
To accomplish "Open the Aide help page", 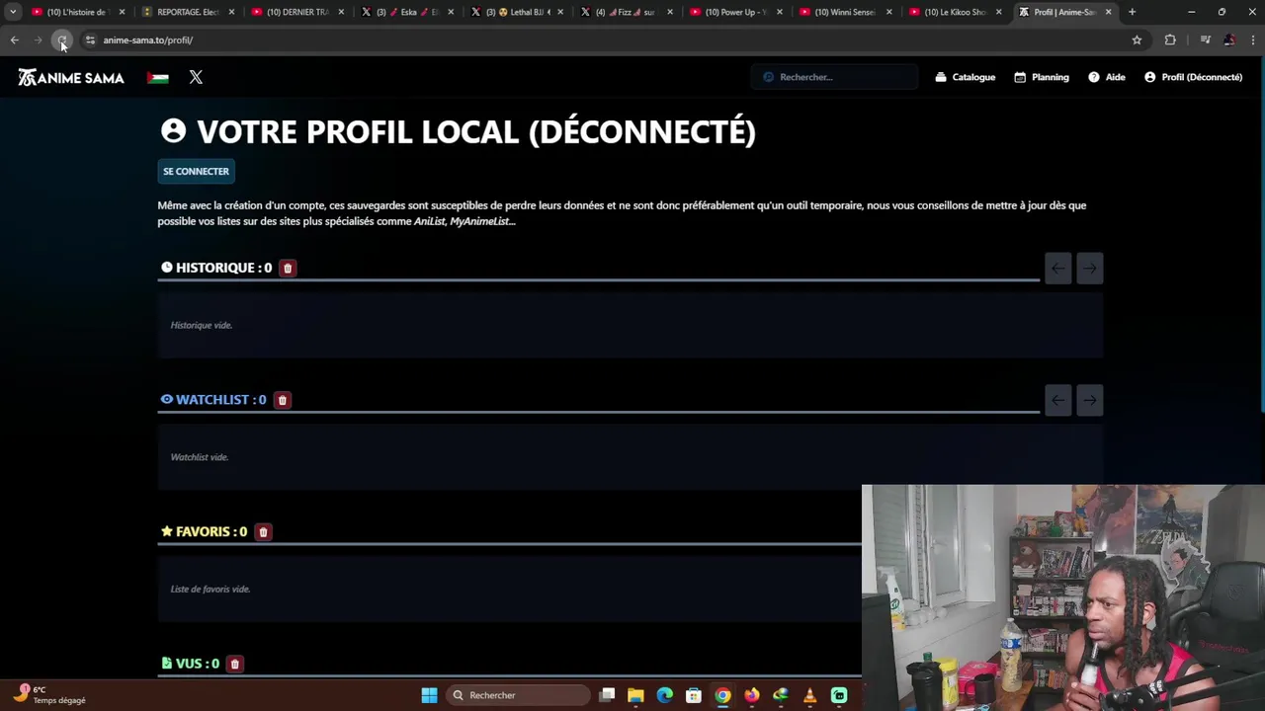I will point(1107,77).
